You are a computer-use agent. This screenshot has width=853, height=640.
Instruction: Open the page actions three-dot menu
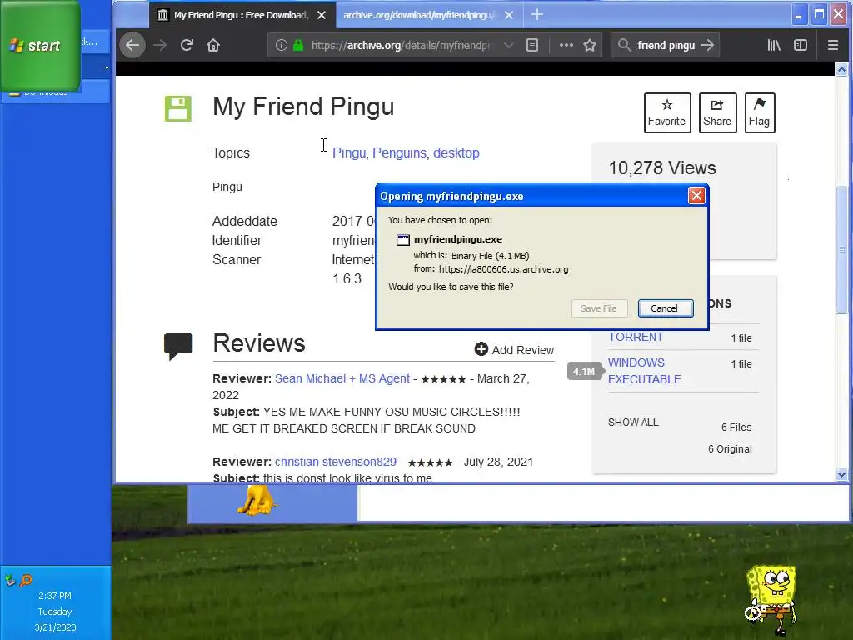tap(566, 45)
